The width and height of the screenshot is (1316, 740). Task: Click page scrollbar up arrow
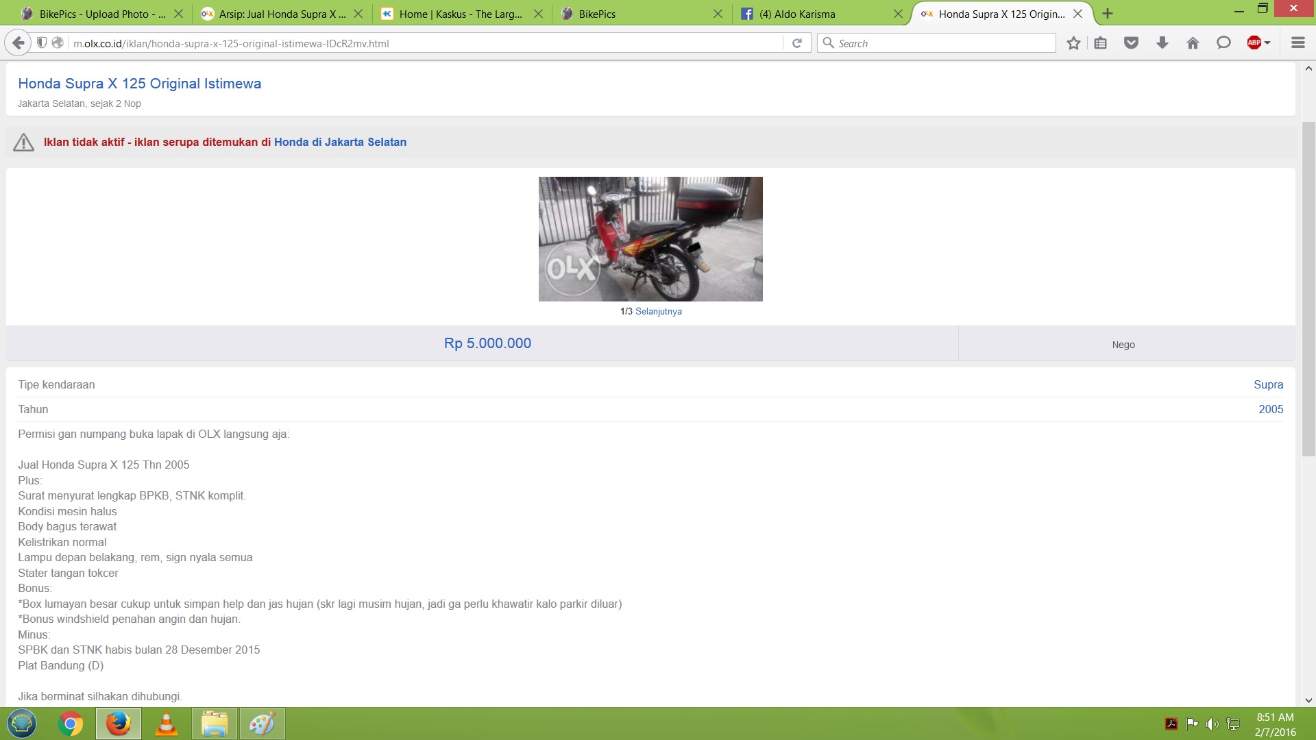point(1308,69)
